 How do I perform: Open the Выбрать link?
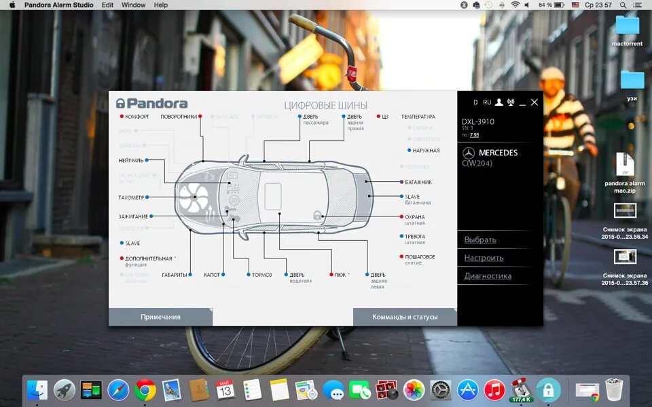pos(480,239)
